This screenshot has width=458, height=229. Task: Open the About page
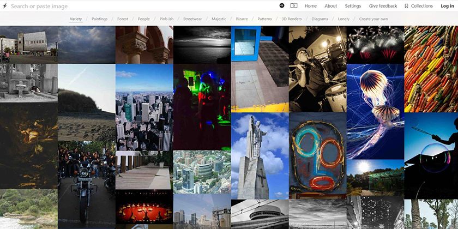pyautogui.click(x=330, y=6)
